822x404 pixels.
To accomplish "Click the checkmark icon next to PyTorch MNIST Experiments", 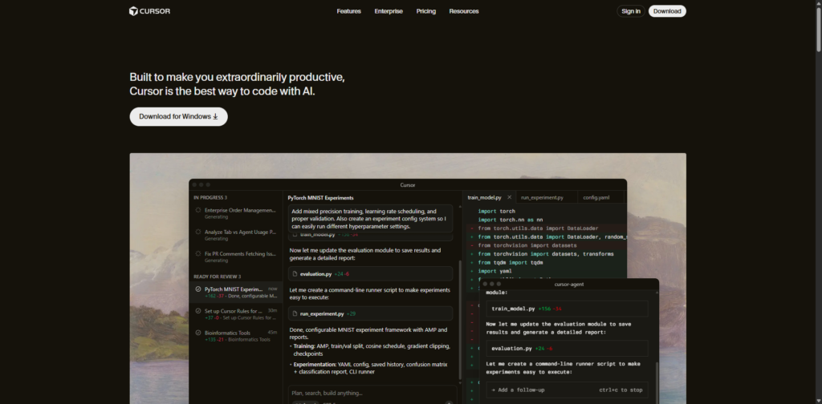I will pyautogui.click(x=198, y=289).
